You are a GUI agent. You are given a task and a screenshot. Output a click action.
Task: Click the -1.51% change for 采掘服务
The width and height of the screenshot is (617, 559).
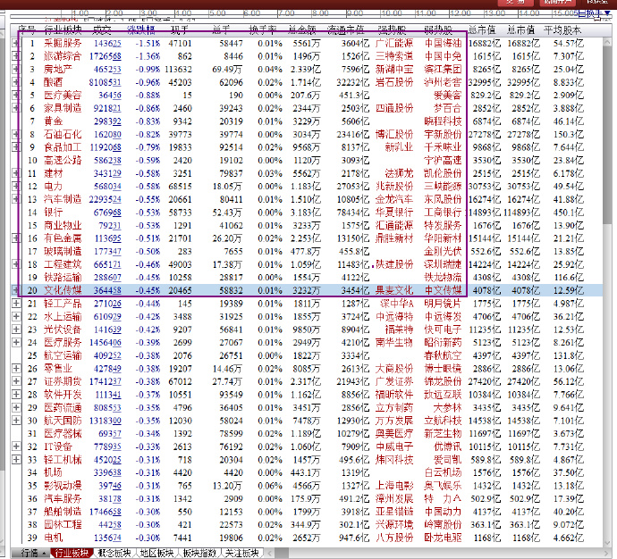148,43
